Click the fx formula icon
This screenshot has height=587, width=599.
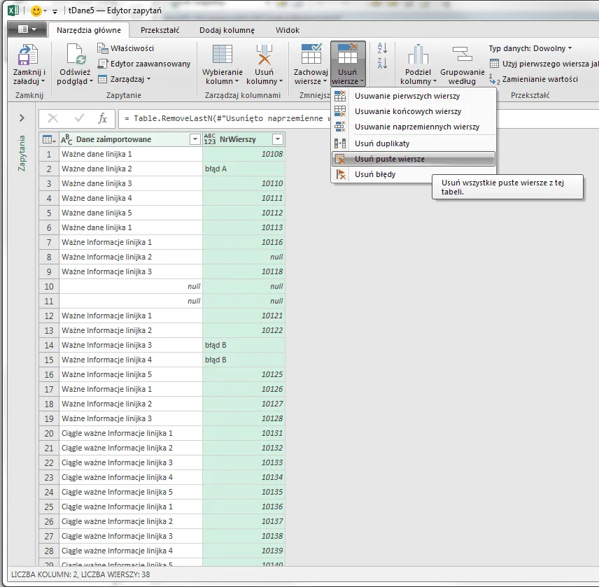coord(102,118)
